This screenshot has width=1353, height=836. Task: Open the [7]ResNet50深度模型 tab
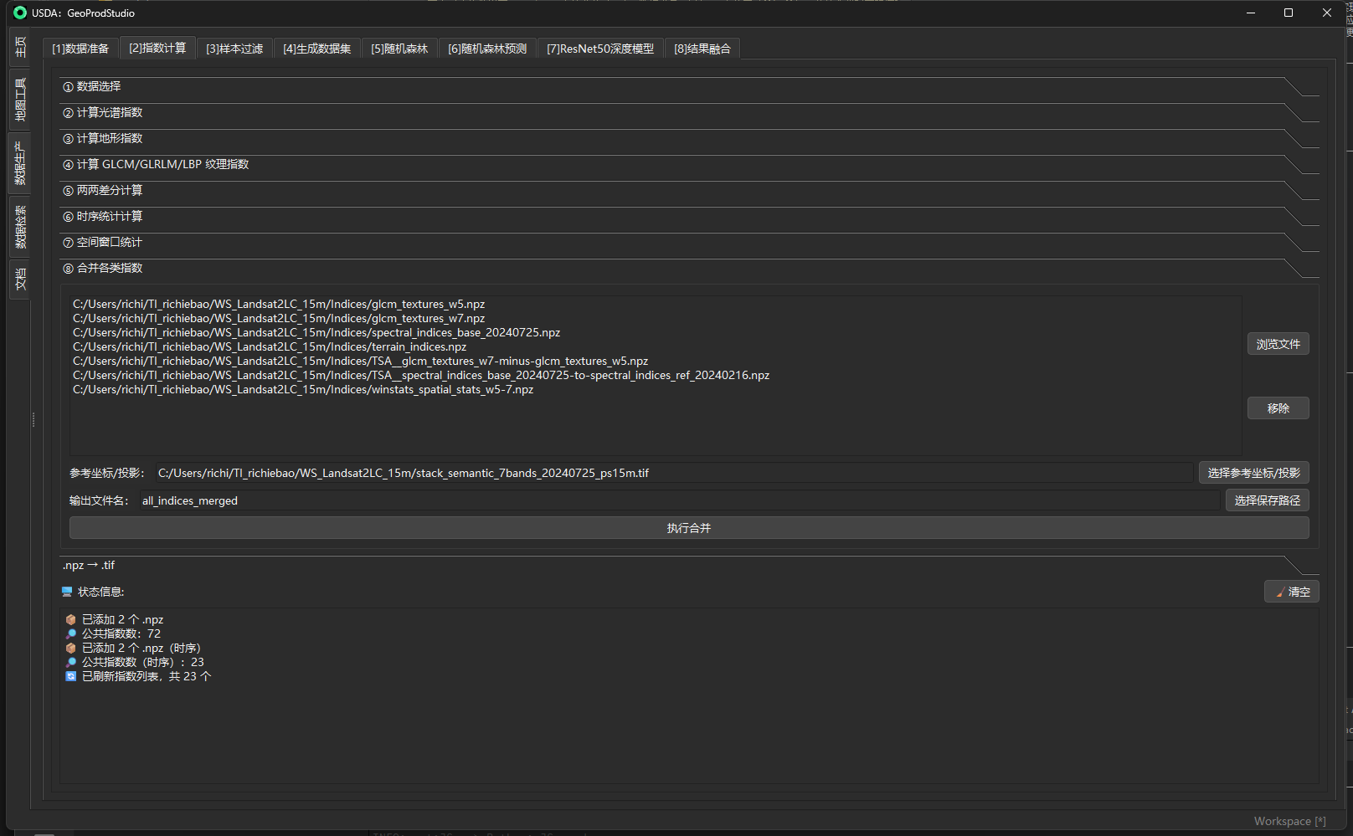pos(599,49)
